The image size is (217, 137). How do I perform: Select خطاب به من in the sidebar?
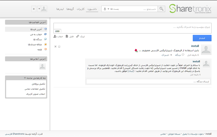[26, 34]
